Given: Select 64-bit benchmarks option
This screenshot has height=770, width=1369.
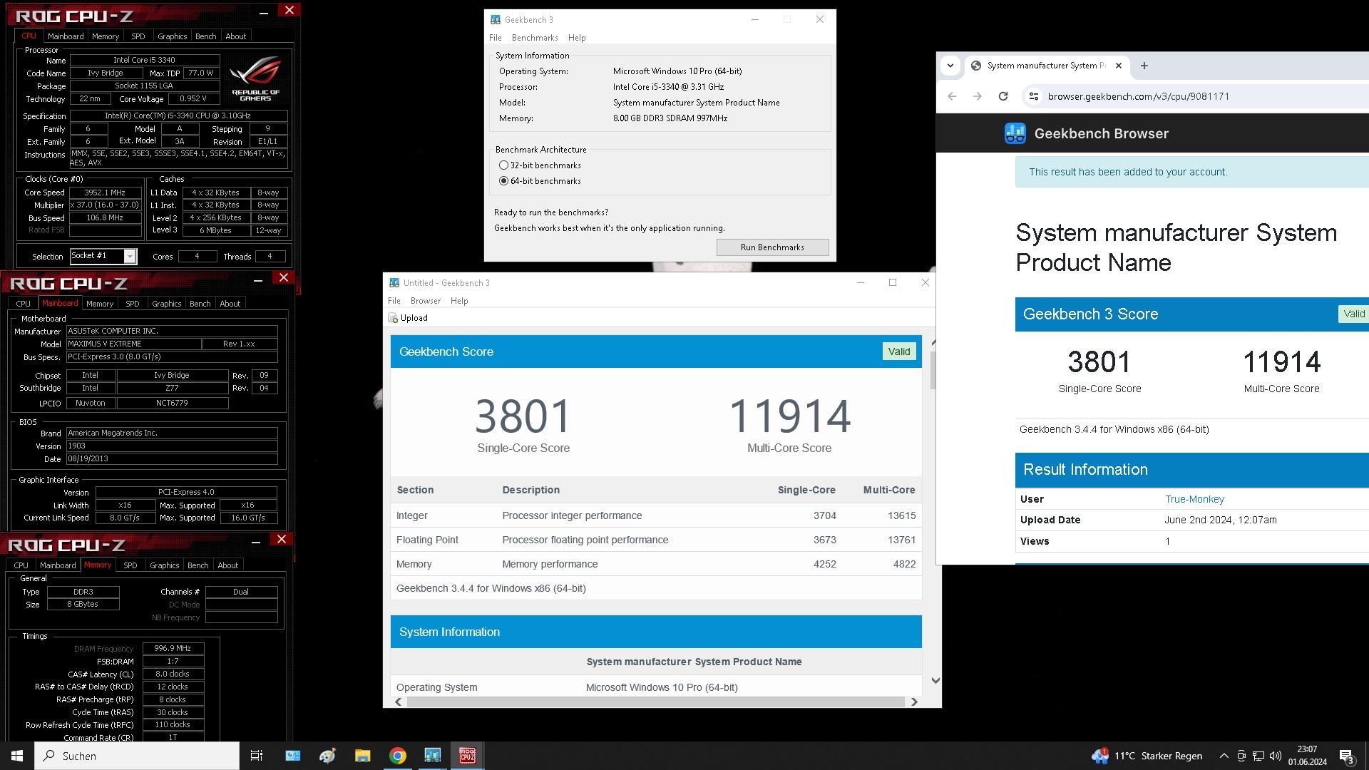Looking at the screenshot, I should (540, 181).
